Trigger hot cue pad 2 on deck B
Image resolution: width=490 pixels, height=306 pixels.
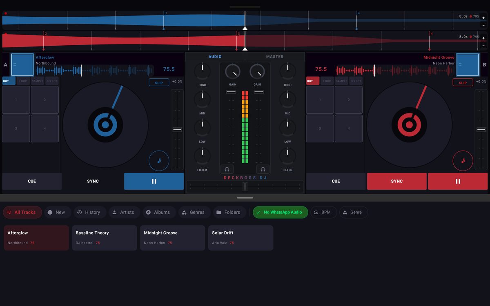pos(349,100)
